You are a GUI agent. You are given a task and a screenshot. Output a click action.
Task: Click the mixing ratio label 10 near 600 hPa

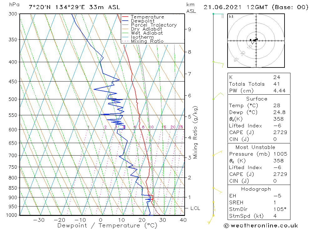click(x=151, y=127)
